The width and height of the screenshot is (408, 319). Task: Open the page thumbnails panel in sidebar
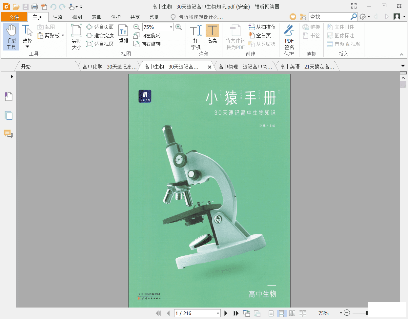click(x=9, y=115)
